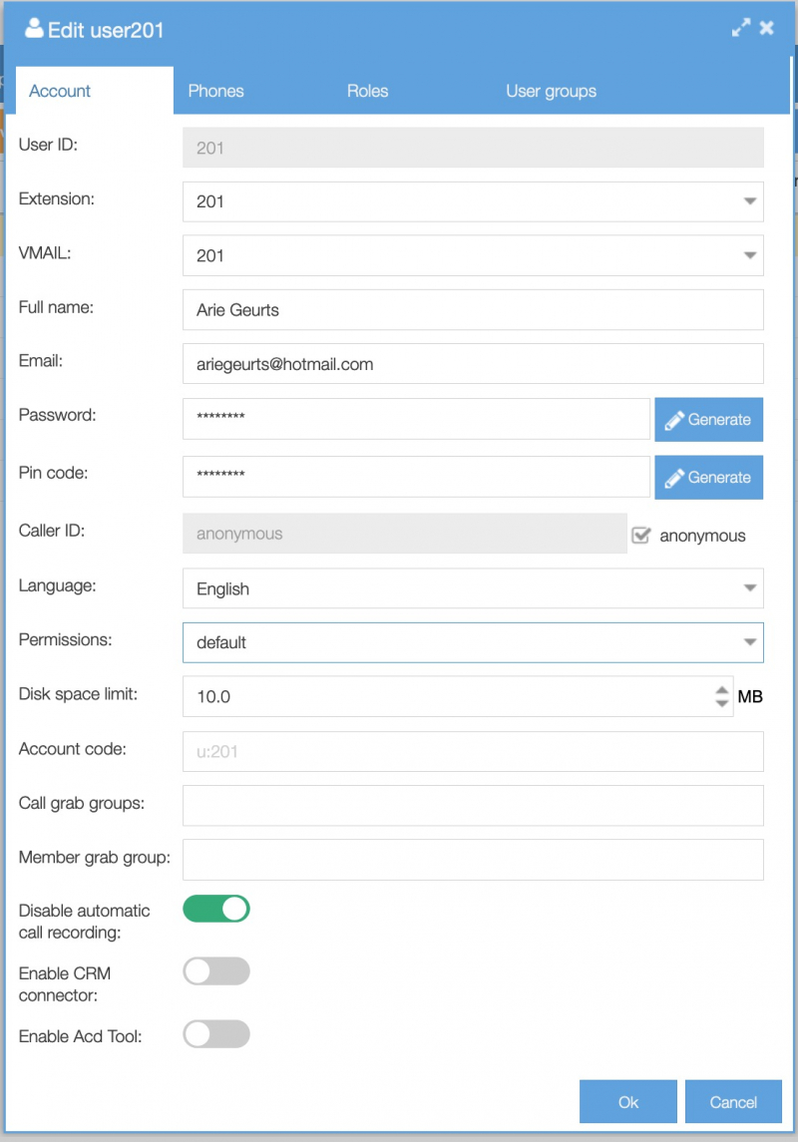This screenshot has height=1142, width=798.
Task: Switch to the Phones tab
Action: coord(215,91)
